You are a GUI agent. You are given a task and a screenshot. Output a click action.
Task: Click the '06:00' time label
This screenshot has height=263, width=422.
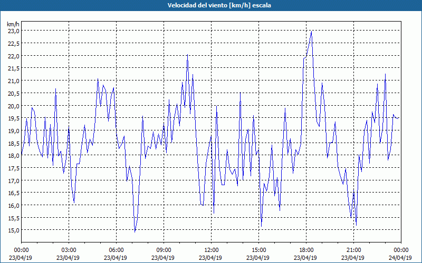116,250
